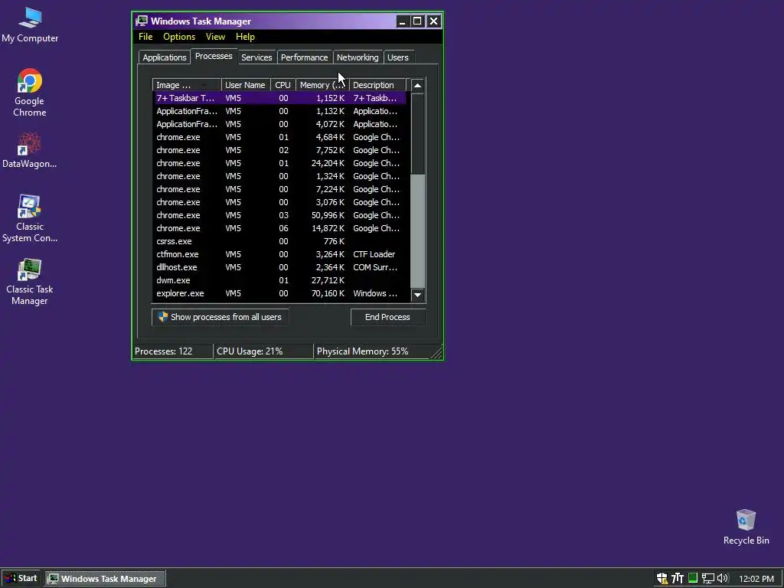Switch to the Services tab

(256, 57)
